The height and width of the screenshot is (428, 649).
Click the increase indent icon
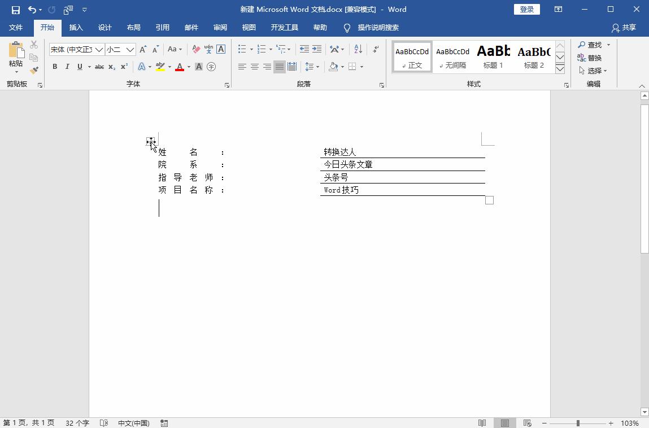pyautogui.click(x=317, y=50)
